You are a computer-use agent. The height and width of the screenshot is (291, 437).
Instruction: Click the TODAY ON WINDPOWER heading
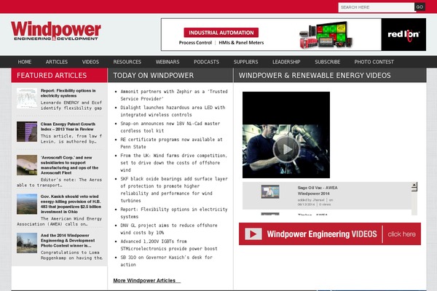tap(153, 76)
